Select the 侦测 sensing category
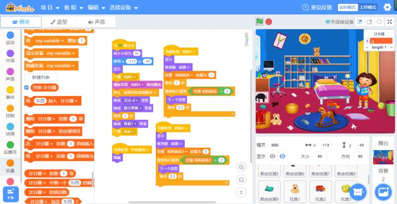 click(x=10, y=130)
